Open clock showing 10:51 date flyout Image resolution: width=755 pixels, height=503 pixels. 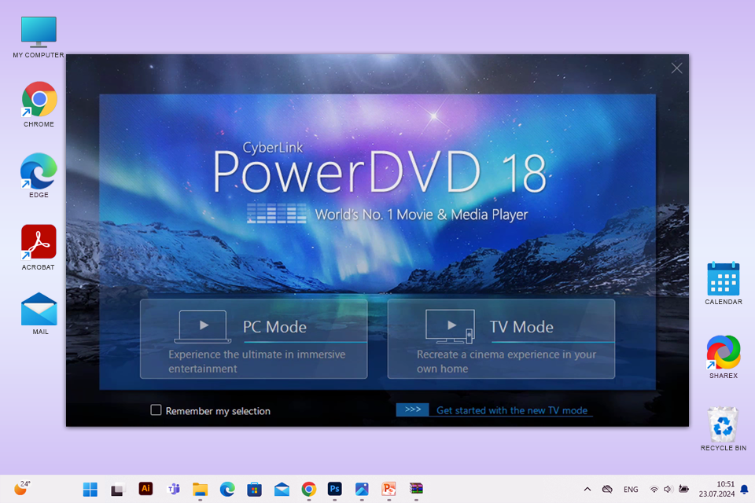[x=716, y=489]
